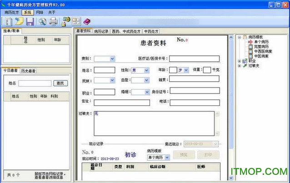290x183 pixels.
Task: Select 单个病历 in the template tree
Action: pos(261,42)
